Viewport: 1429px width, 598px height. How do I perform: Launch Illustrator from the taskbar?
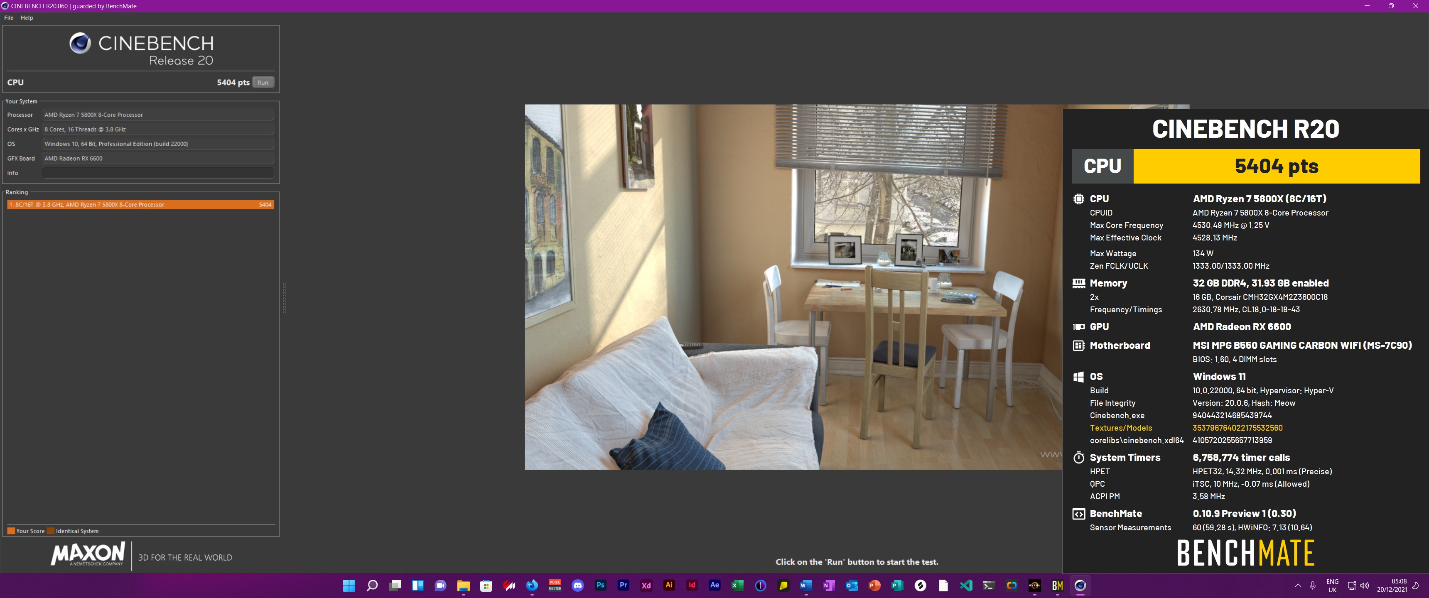click(x=669, y=585)
